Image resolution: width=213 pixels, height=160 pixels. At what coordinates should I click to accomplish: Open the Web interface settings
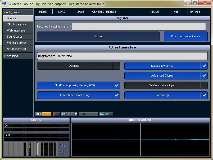(x=18, y=30)
